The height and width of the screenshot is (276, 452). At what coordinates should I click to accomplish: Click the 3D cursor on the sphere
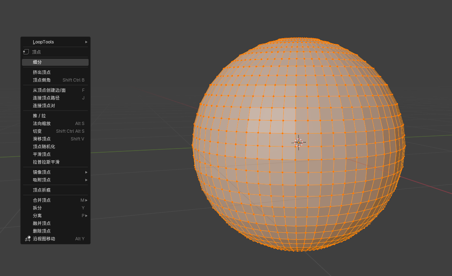tap(299, 142)
